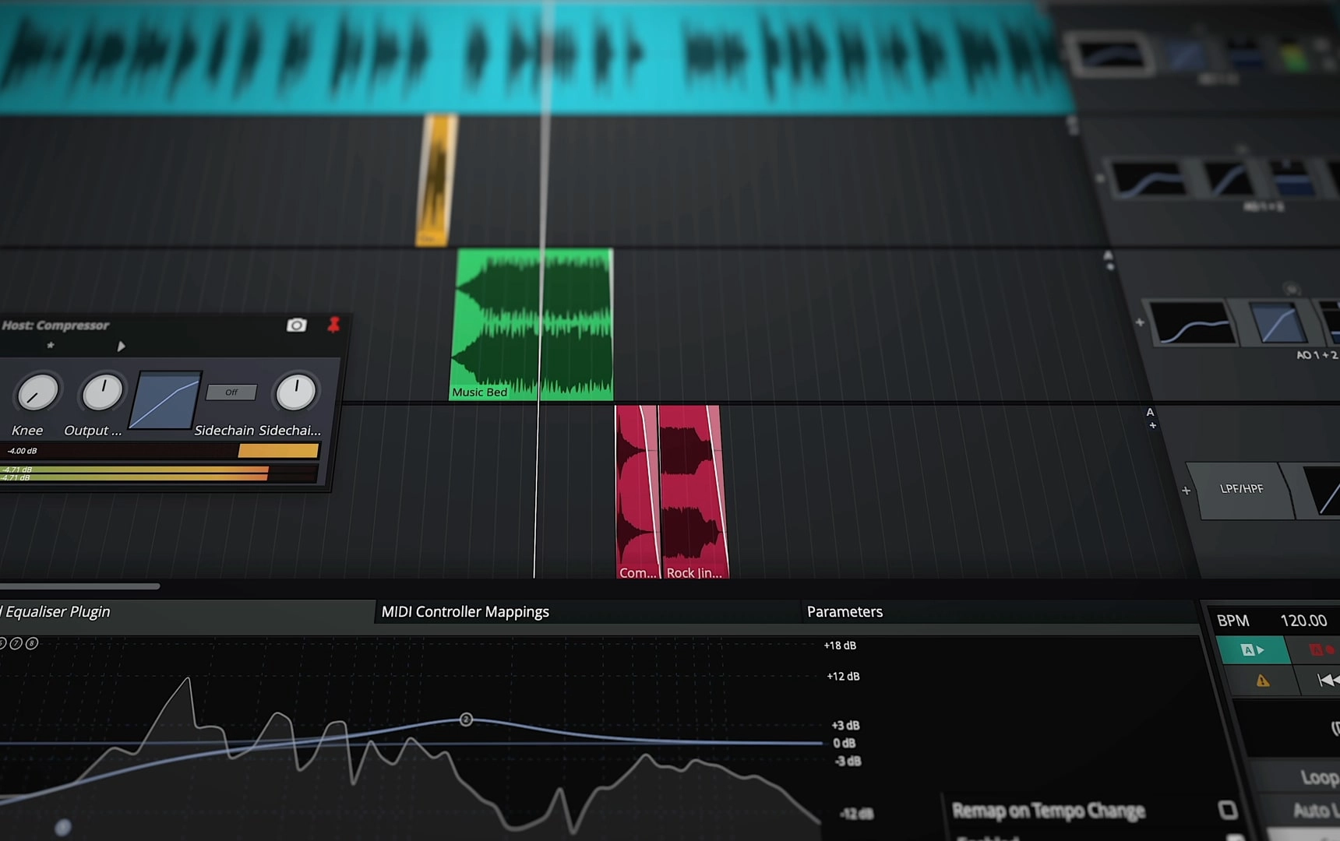Click the rewind-to-start transport icon

pyautogui.click(x=1328, y=680)
